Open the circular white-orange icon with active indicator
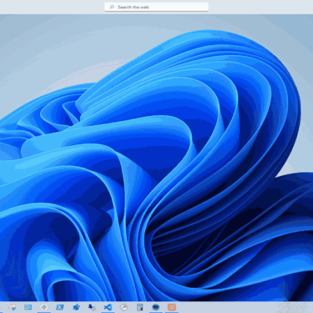The image size is (313, 313). tap(44, 307)
